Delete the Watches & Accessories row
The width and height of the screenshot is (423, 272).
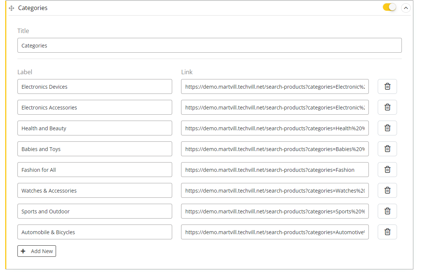click(x=387, y=190)
